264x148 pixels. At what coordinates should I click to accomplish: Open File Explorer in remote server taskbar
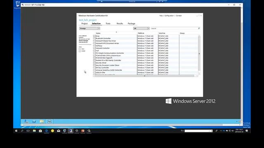click(x=42, y=121)
